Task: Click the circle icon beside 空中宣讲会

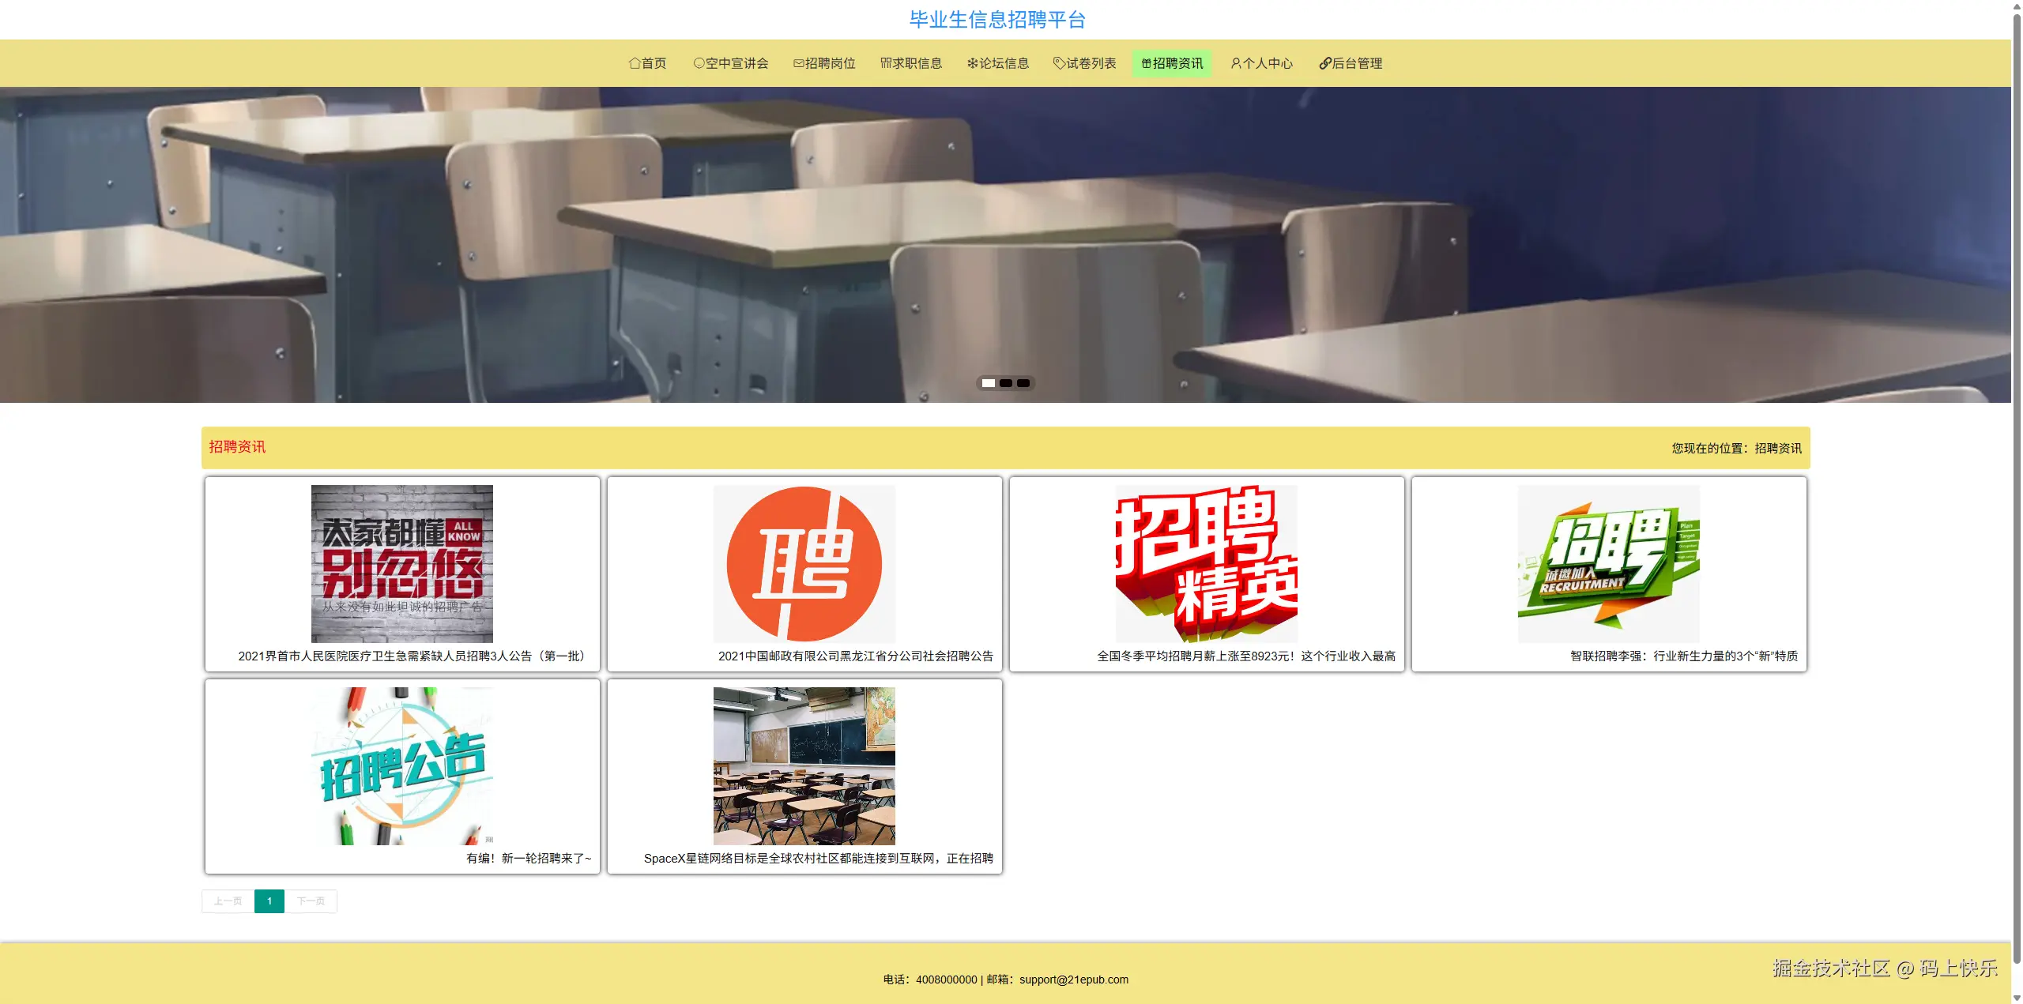Action: click(698, 63)
